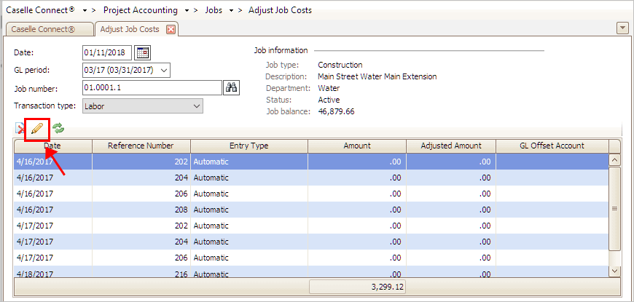The image size is (634, 302).
Task: Select the row with reference number 208
Action: point(219,208)
